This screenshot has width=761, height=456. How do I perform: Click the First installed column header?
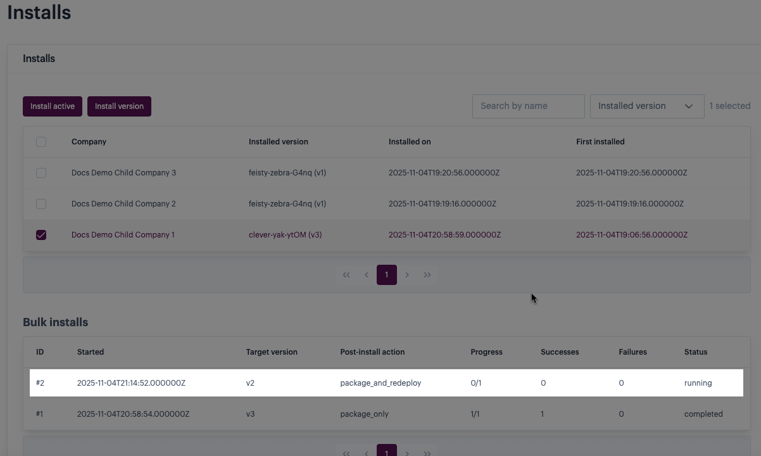coord(600,142)
